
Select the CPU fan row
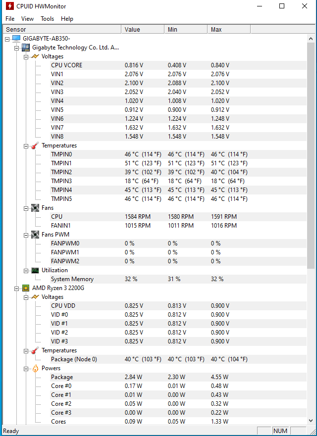(x=178, y=217)
